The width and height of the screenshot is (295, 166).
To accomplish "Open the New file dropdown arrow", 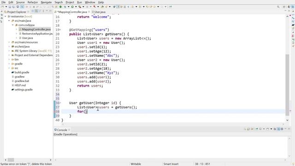I will coord(6,7).
